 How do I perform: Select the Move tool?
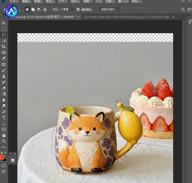point(4,23)
